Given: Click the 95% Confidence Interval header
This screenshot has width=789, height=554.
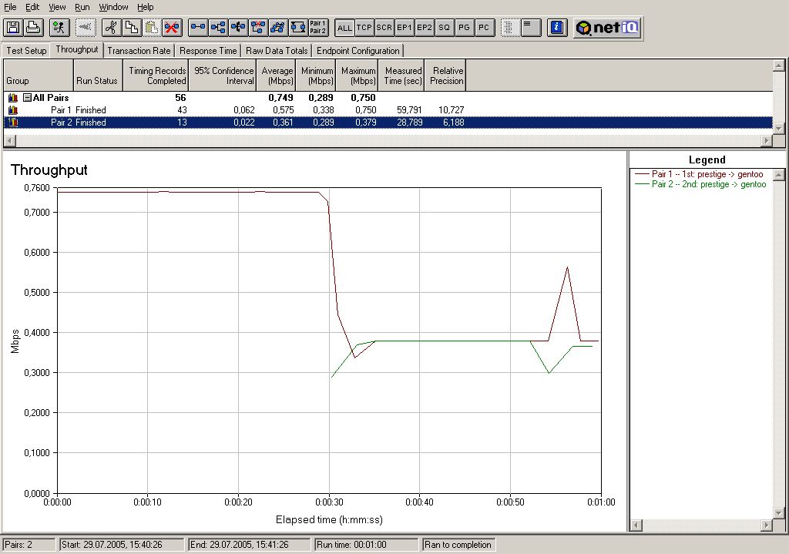Looking at the screenshot, I should click(x=223, y=76).
